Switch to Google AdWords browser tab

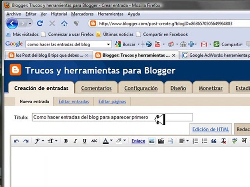click(214, 55)
